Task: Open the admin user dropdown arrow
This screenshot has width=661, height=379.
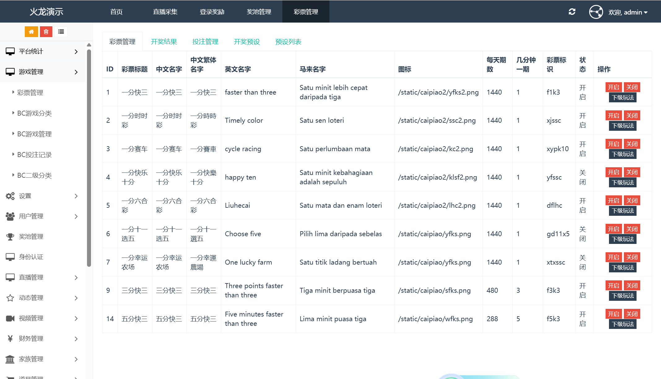Action: click(646, 13)
